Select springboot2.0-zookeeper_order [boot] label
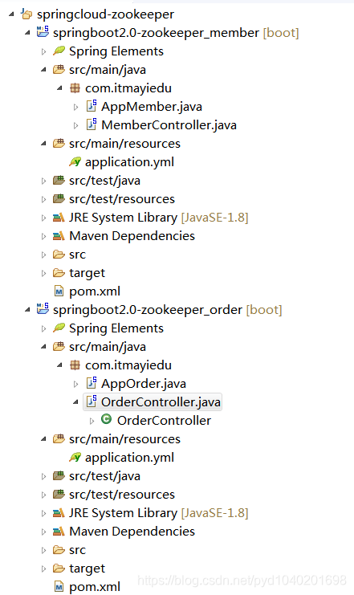Image resolution: width=354 pixels, height=595 pixels. 167,310
